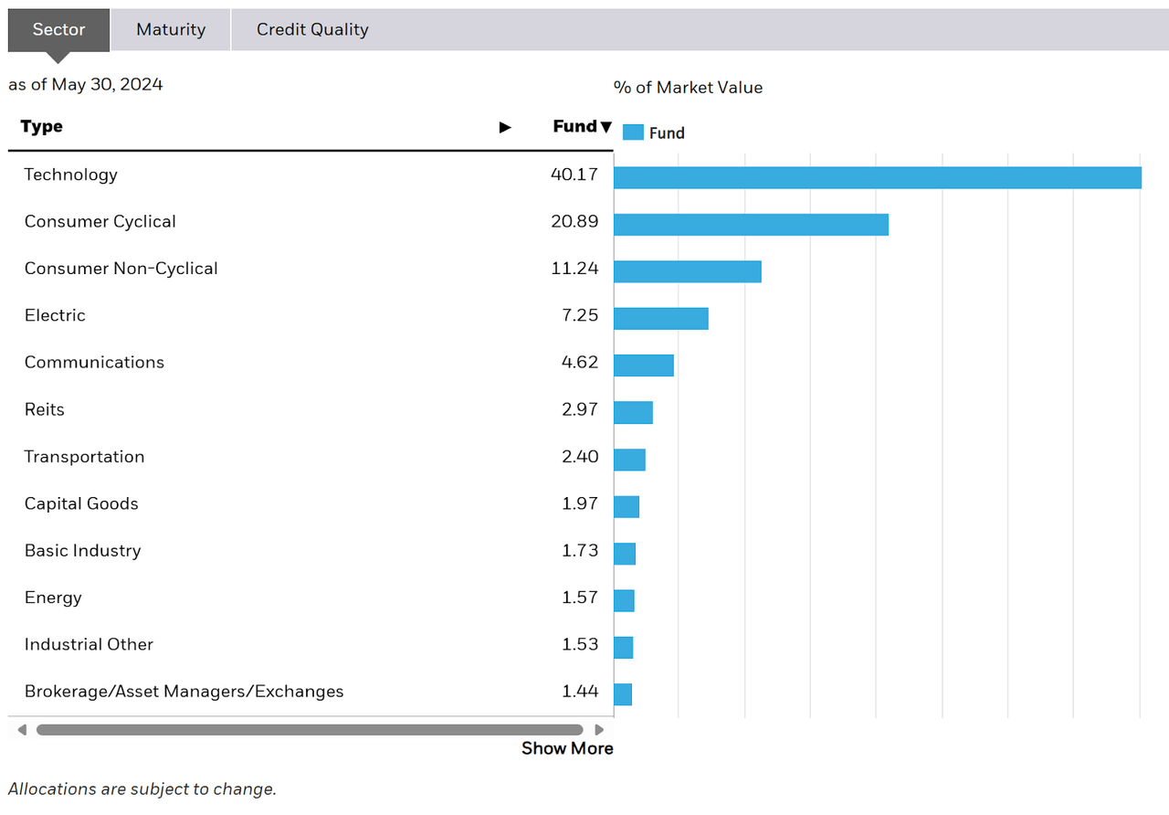
Task: Click the Reits chart bar
Action: coord(633,412)
